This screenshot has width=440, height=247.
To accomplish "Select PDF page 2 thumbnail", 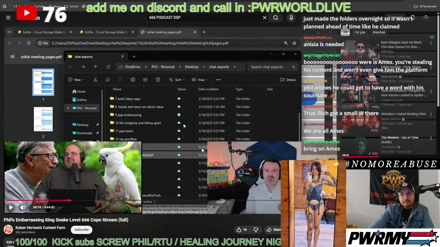I will [x=43, y=119].
